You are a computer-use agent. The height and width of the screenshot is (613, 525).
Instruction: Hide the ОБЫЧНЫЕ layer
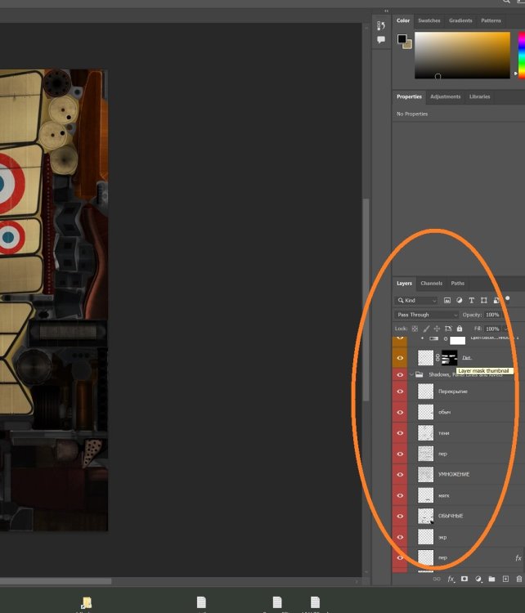tap(400, 516)
